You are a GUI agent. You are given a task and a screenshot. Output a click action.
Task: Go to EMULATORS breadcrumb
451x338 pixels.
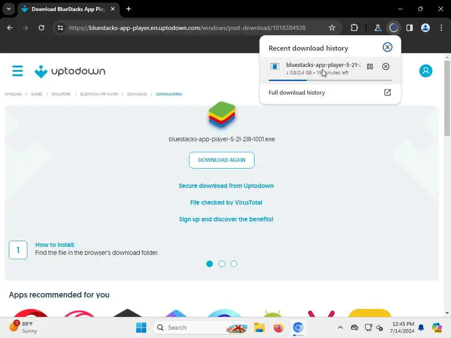(61, 94)
